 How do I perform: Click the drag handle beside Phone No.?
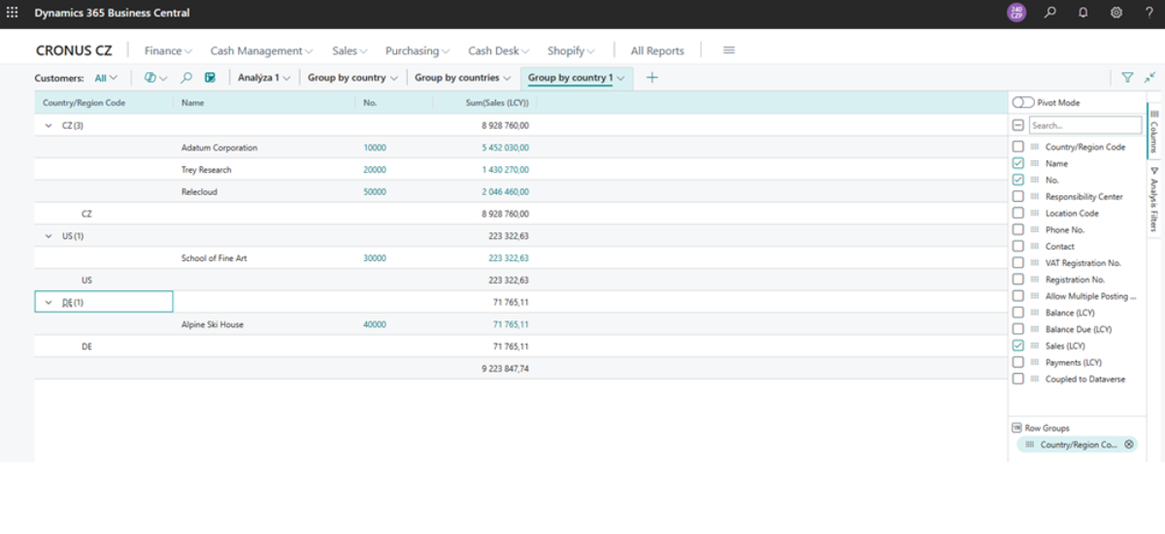pyautogui.click(x=1035, y=229)
